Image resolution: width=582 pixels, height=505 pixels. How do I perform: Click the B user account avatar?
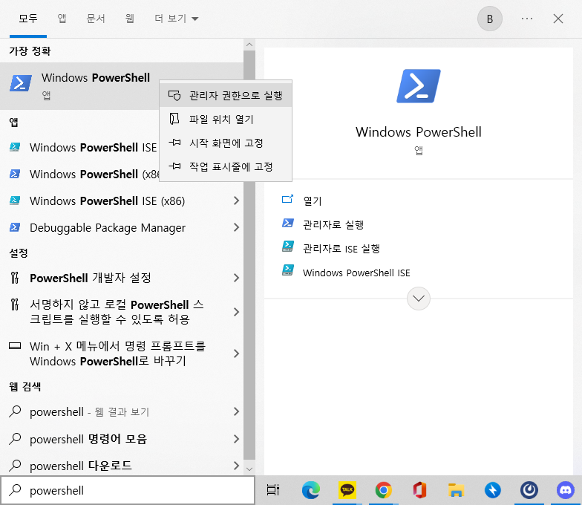pyautogui.click(x=490, y=19)
